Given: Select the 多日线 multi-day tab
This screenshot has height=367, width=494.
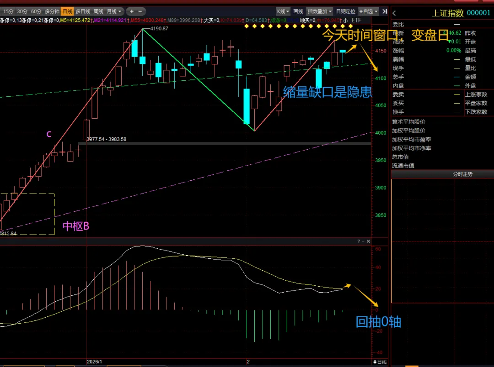Looking at the screenshot, I should coord(83,11).
